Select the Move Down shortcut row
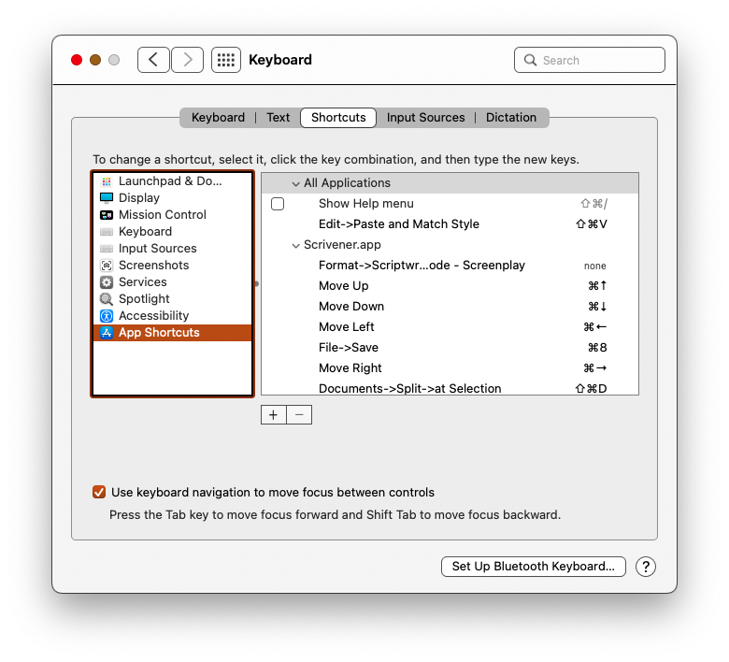The height and width of the screenshot is (662, 729). (450, 306)
